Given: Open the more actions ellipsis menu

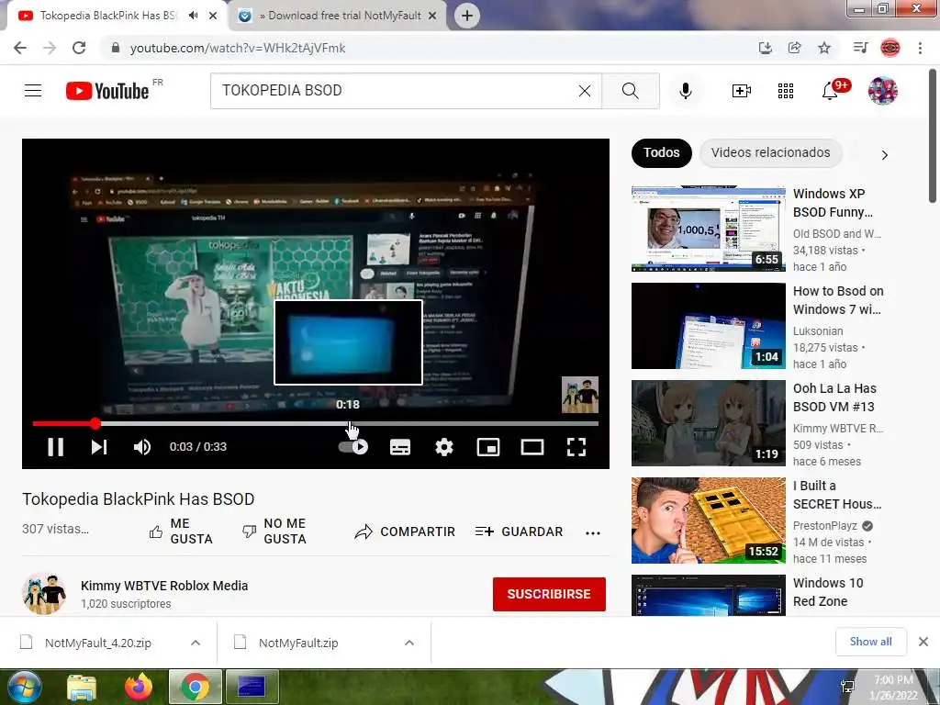Looking at the screenshot, I should (x=593, y=533).
